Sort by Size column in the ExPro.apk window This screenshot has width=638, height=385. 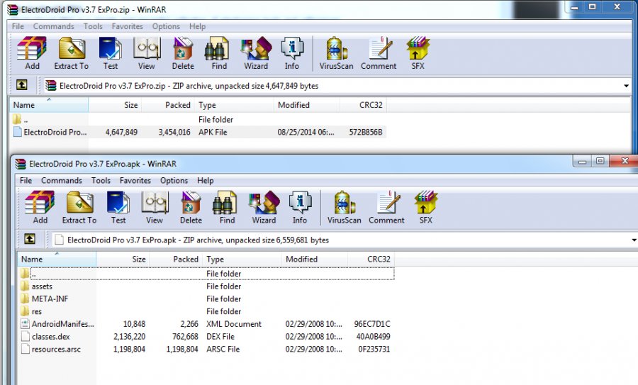click(123, 259)
